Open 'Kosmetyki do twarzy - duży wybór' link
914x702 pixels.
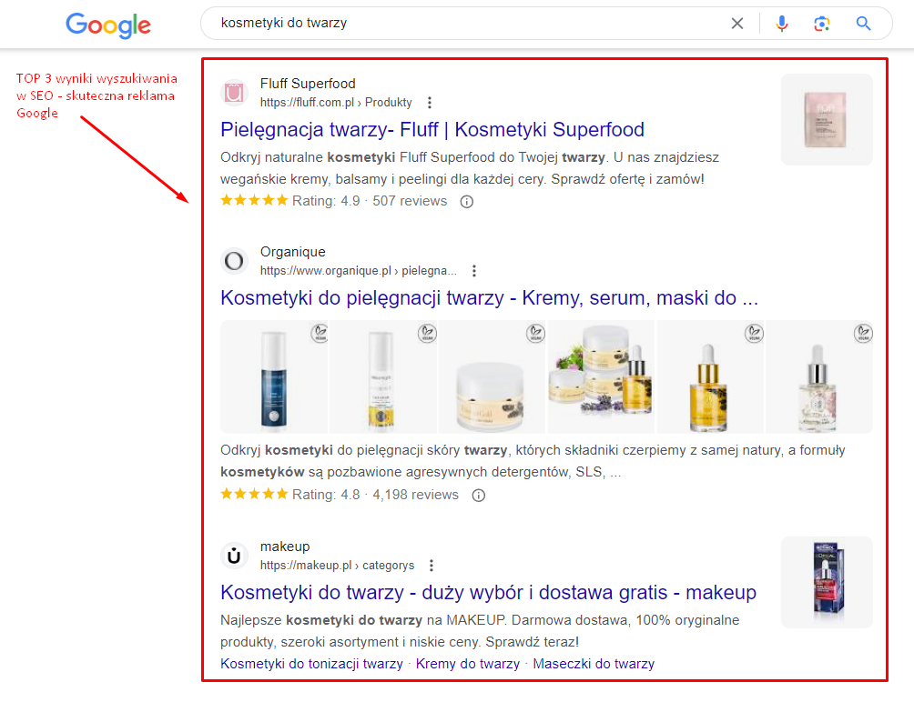(489, 592)
